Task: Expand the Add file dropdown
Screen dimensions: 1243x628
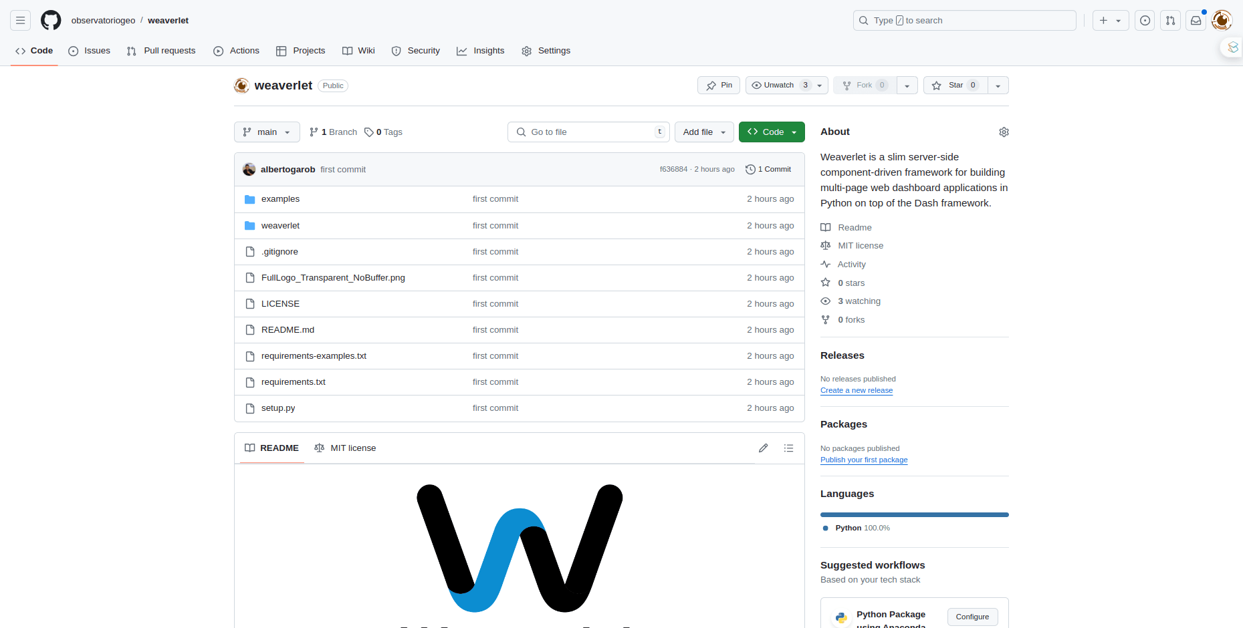Action: pos(704,132)
